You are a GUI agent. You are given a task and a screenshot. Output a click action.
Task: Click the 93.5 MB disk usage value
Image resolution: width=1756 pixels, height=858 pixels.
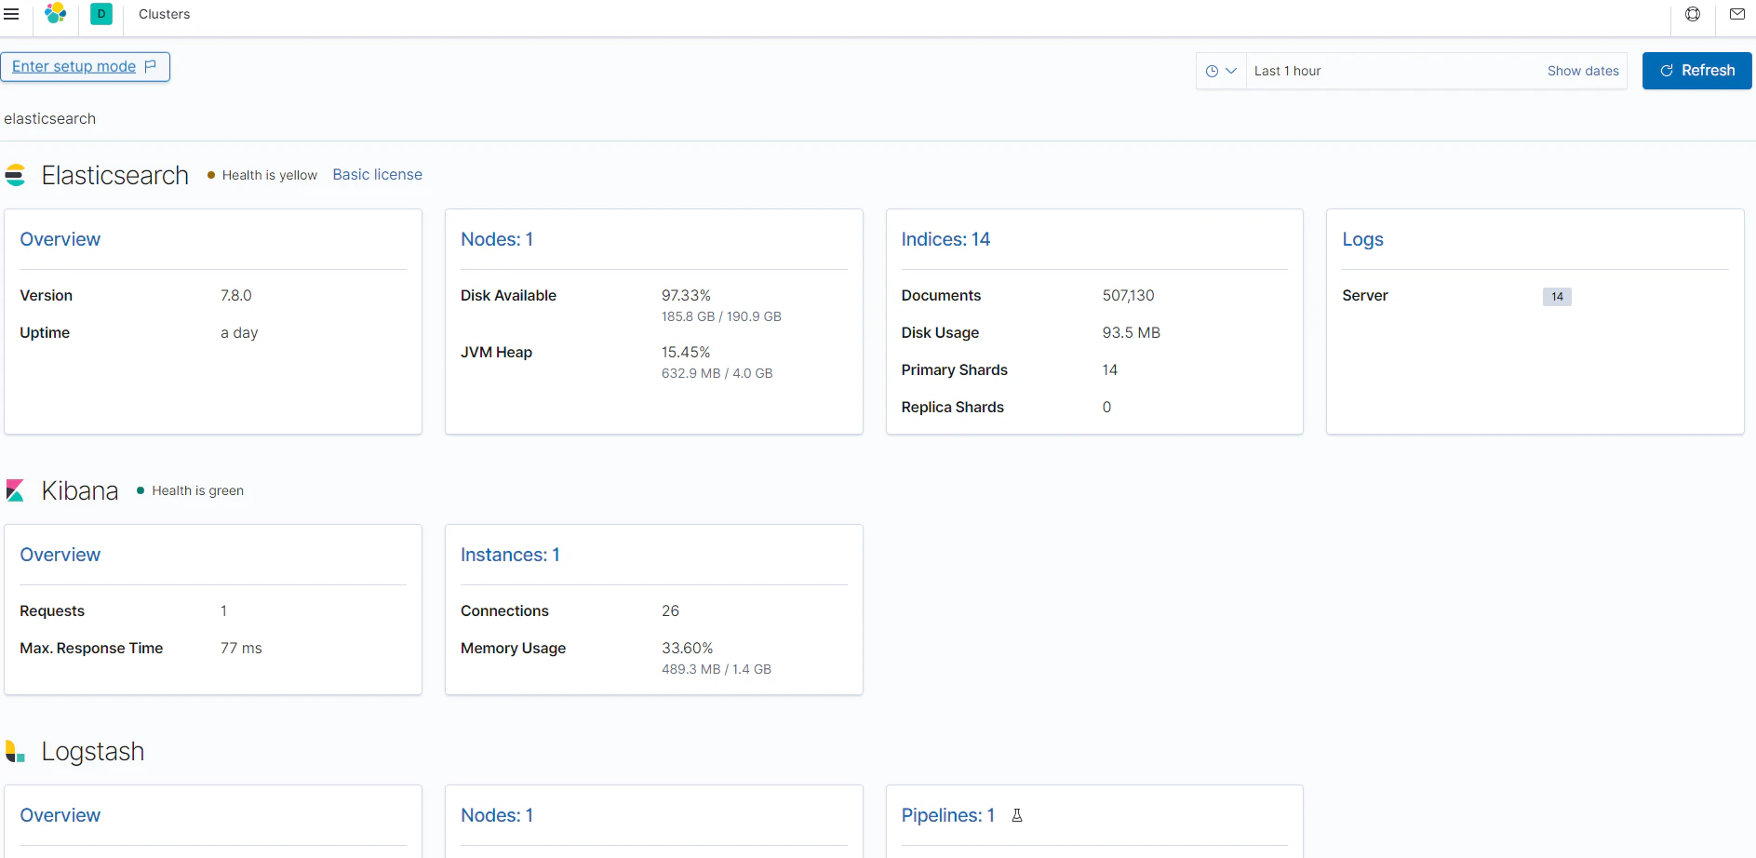(1131, 332)
